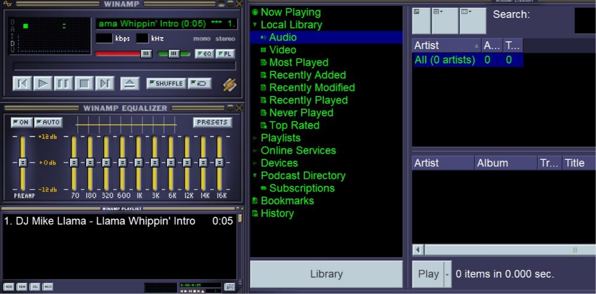Viewport: 596px width, 294px height.
Task: Click the Winamp lightning bolt logo
Action: click(230, 84)
